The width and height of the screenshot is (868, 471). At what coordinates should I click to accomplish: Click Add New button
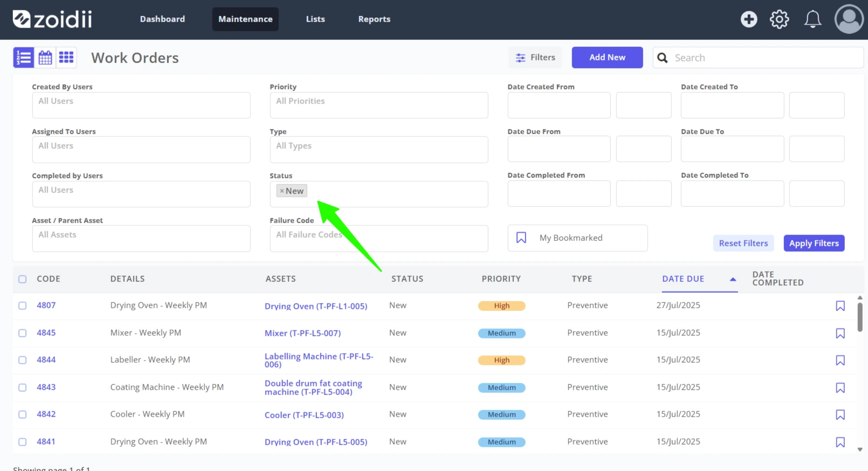[x=607, y=58]
